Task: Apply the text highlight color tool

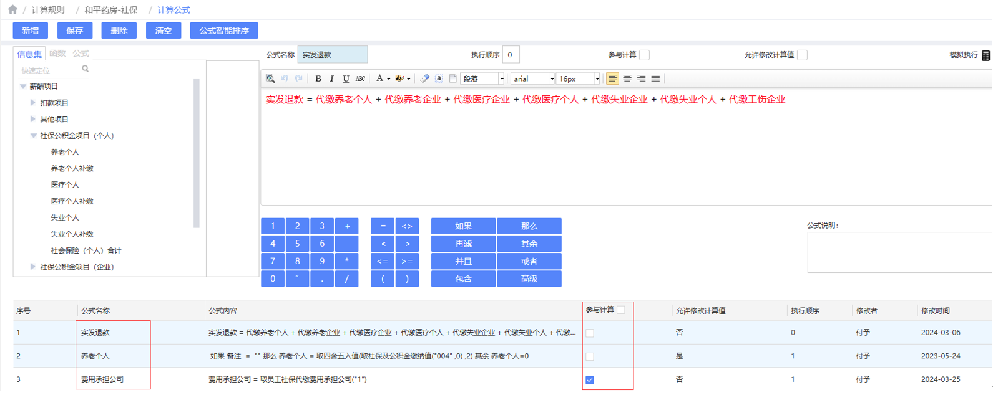Action: (x=399, y=79)
